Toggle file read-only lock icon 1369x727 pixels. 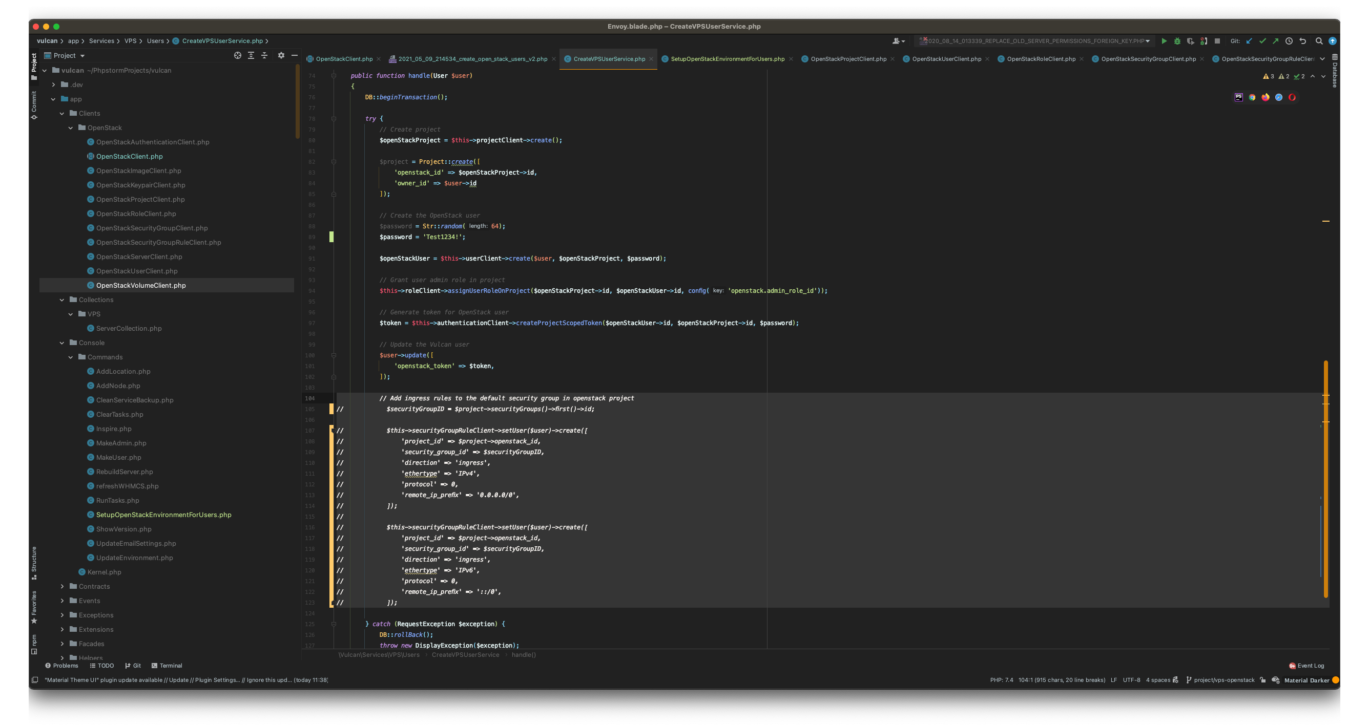(1263, 680)
